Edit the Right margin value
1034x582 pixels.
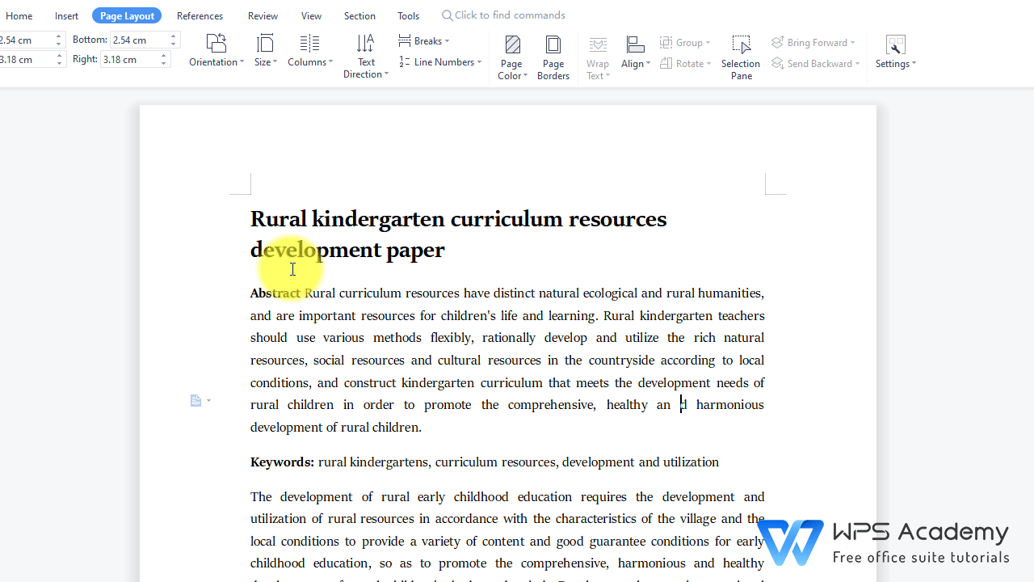(129, 59)
